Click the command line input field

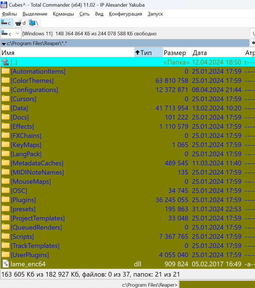[x=217, y=284]
